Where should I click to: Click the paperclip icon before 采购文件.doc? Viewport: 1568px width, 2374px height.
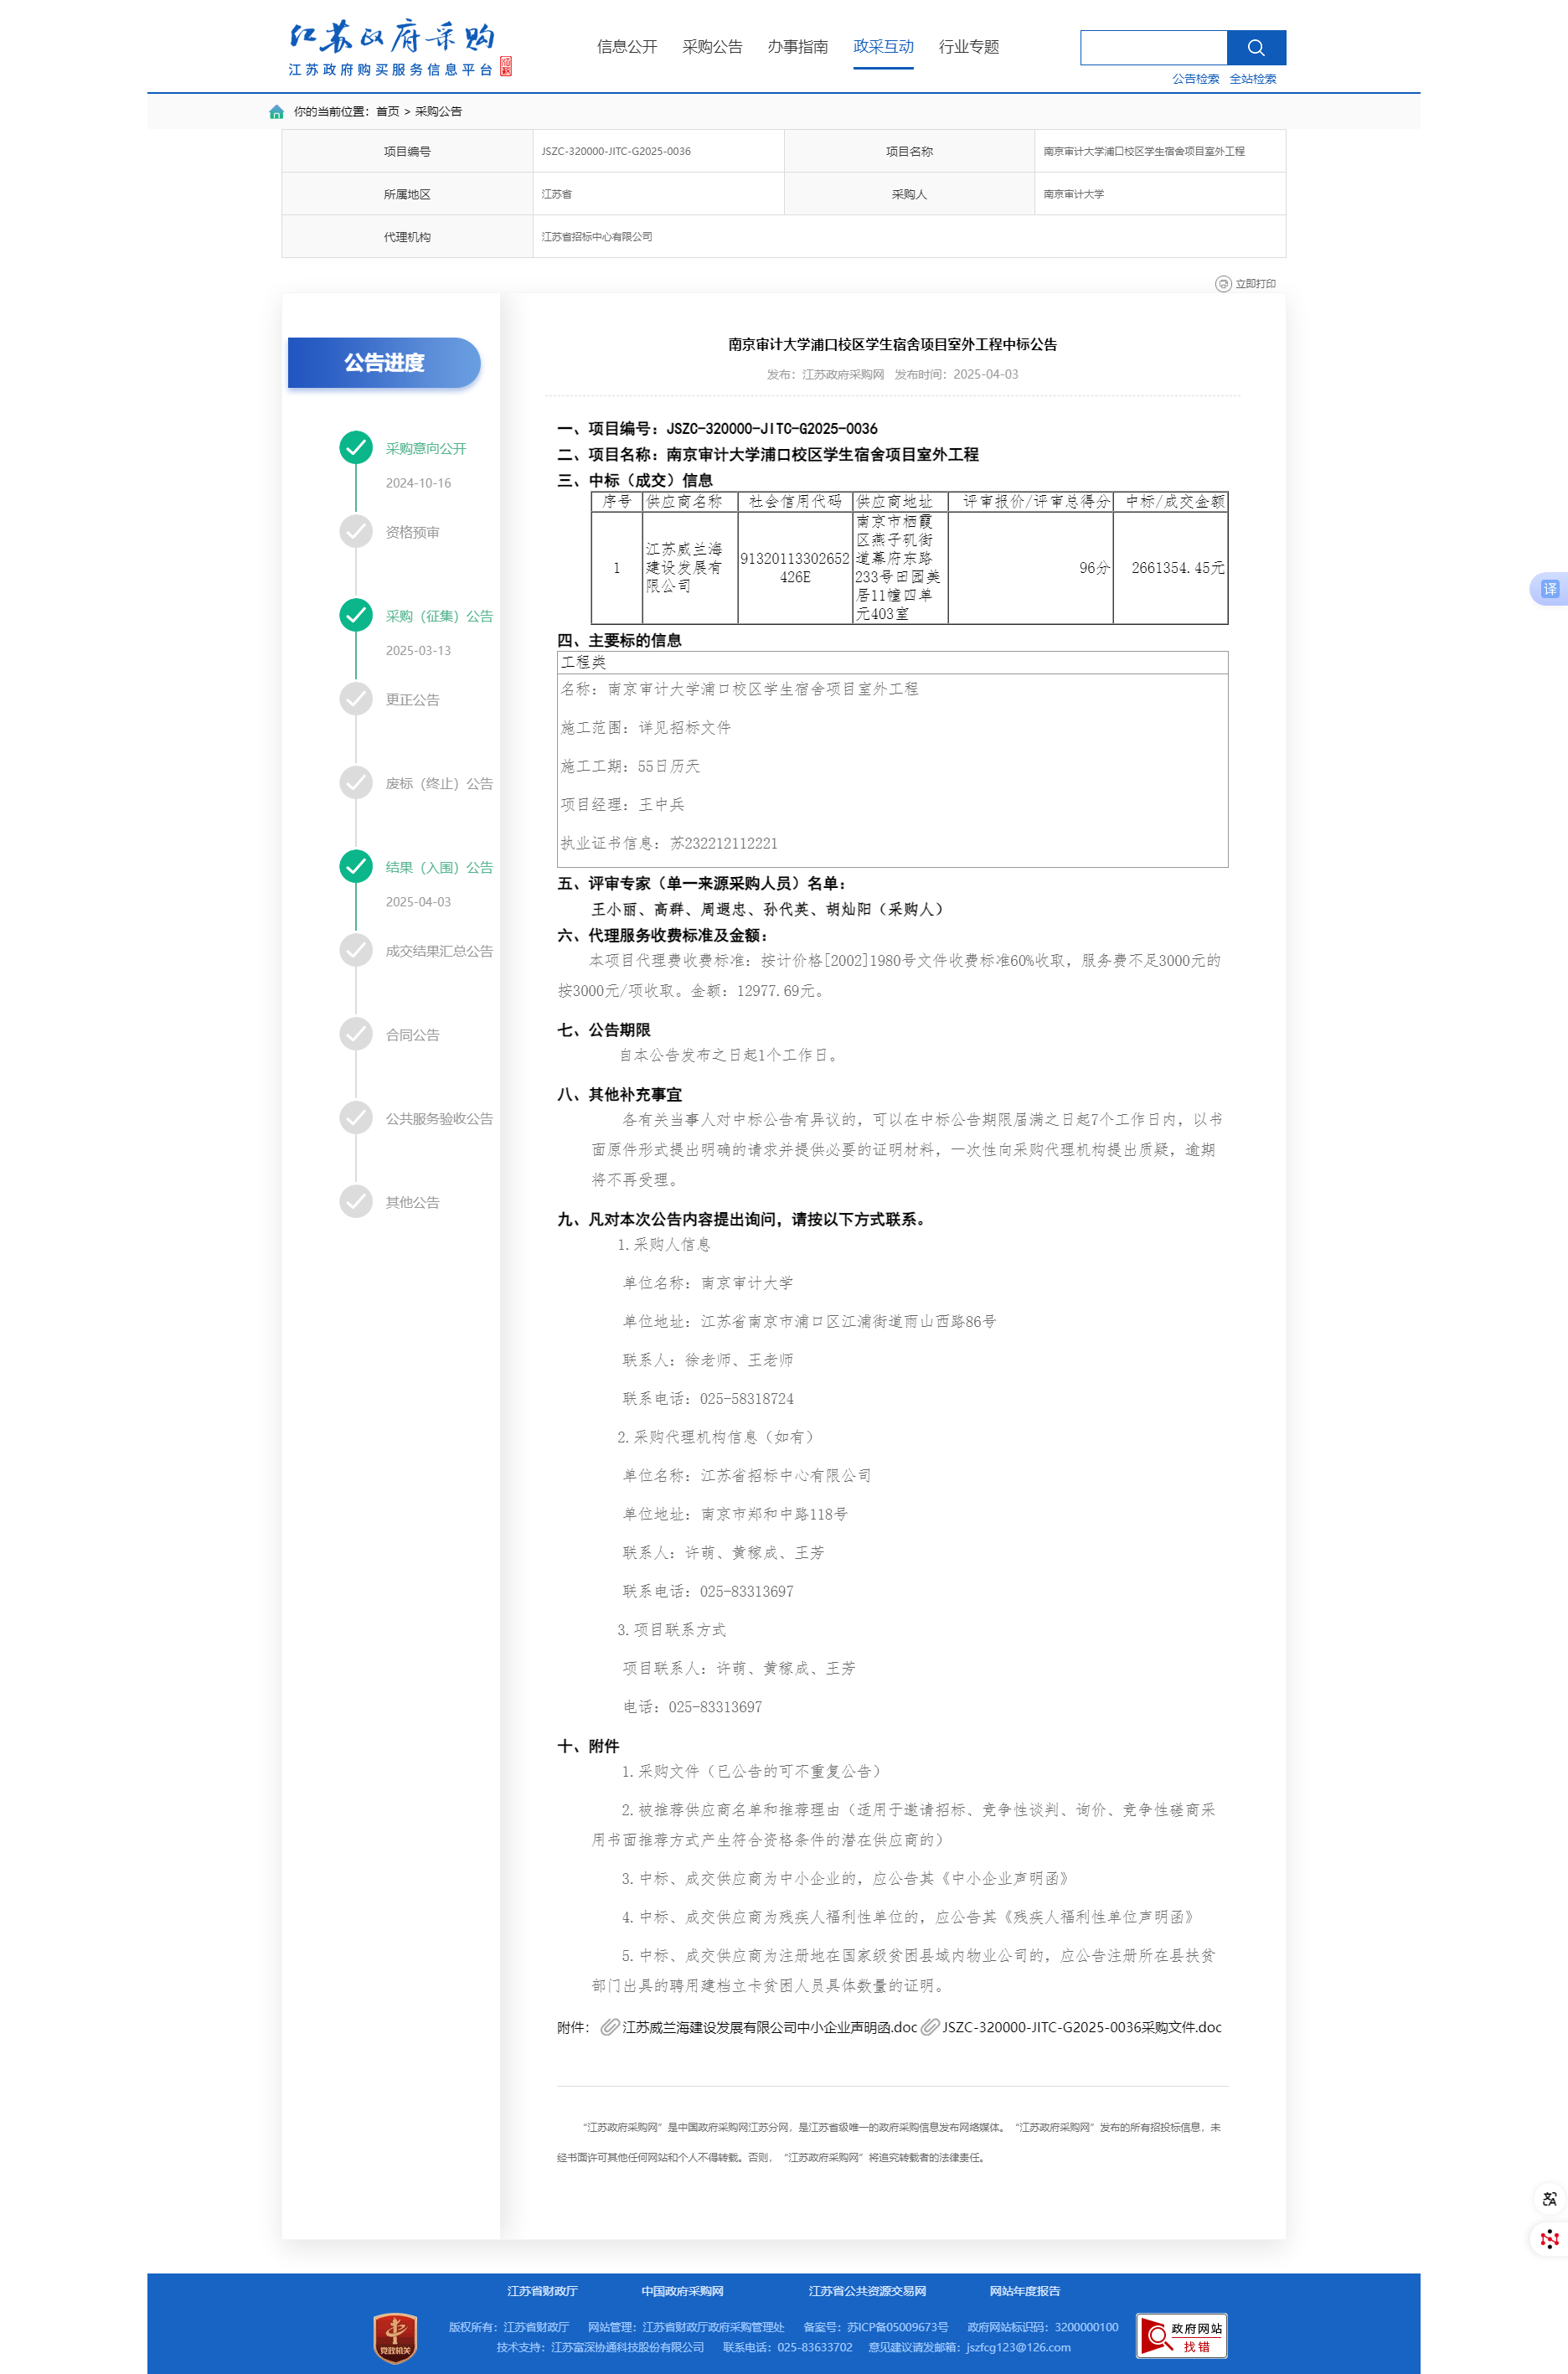(929, 2027)
